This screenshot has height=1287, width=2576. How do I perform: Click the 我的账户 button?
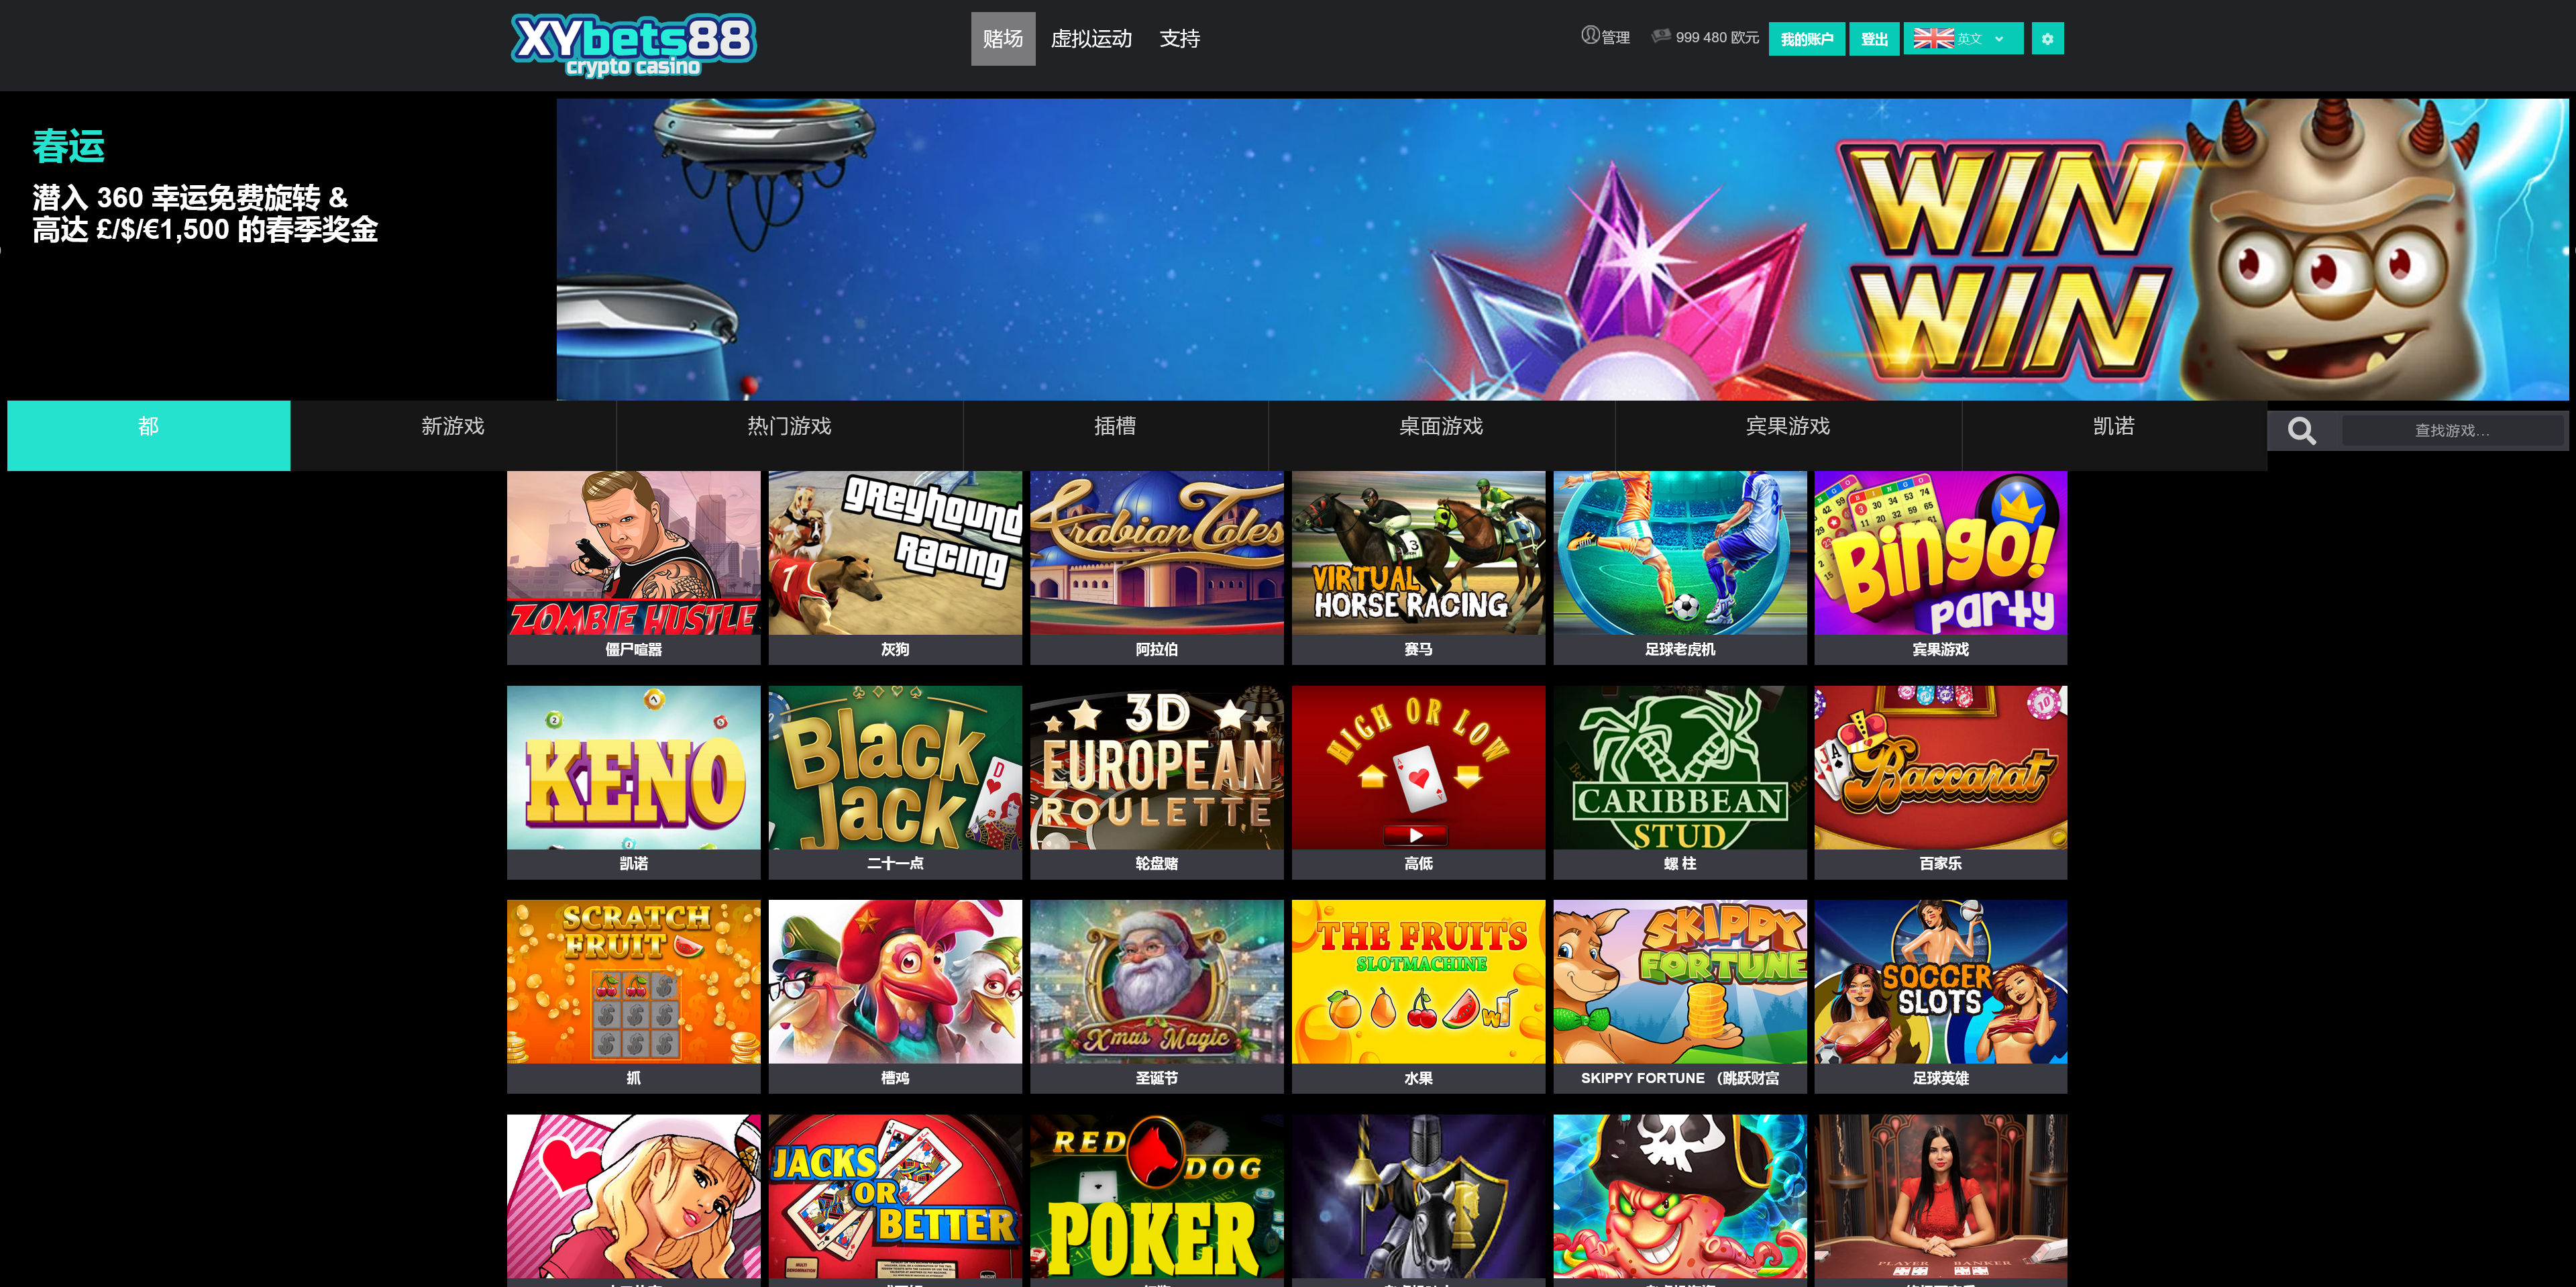click(x=1806, y=39)
